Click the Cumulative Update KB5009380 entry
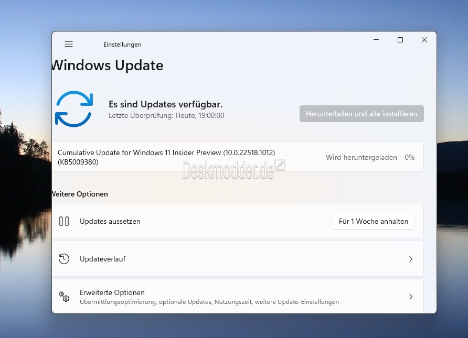Screen dimensions: 468x338 (x=166, y=157)
